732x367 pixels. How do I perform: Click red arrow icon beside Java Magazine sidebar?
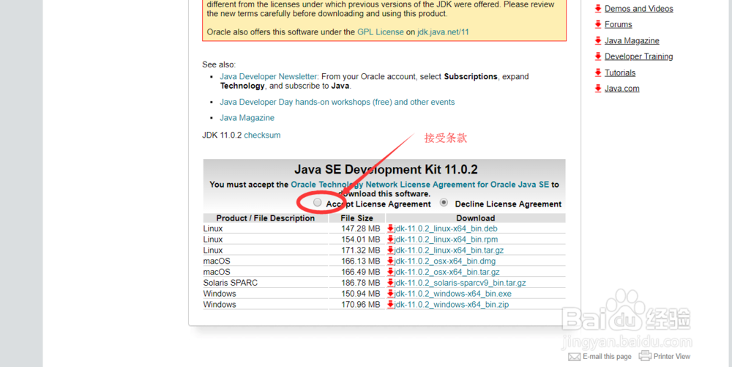(598, 40)
